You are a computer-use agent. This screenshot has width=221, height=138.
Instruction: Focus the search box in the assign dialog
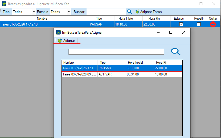click(116, 52)
